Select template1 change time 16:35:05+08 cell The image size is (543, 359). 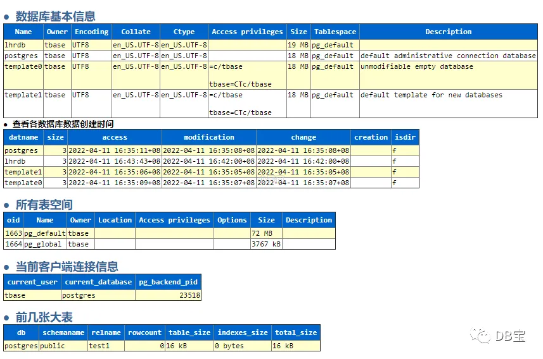(x=303, y=172)
